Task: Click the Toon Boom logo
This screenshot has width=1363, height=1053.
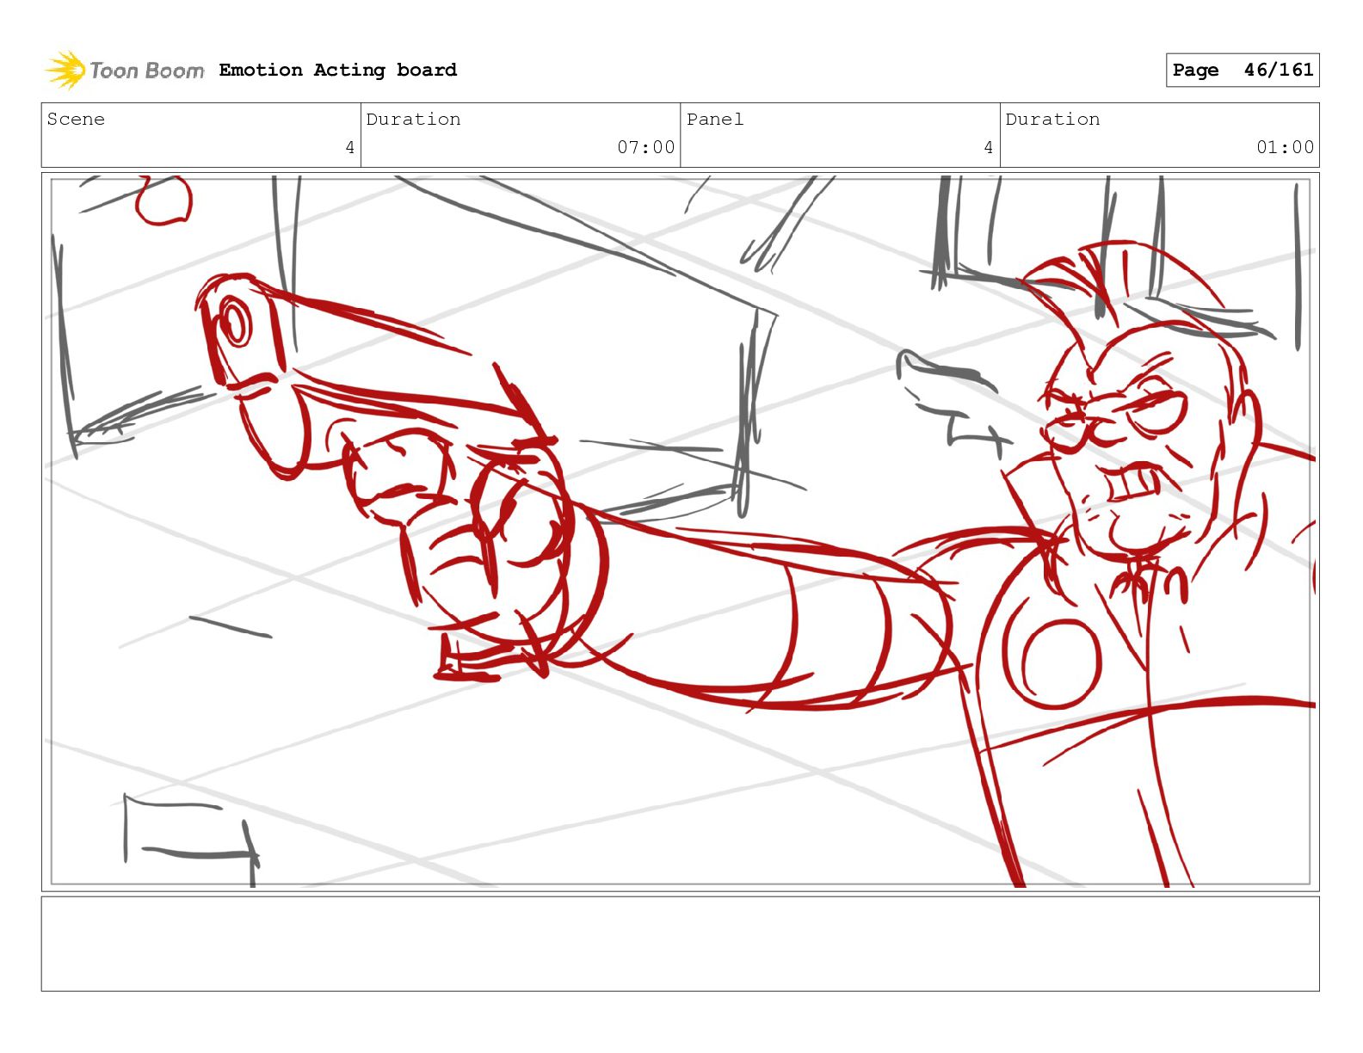Action: pos(125,70)
